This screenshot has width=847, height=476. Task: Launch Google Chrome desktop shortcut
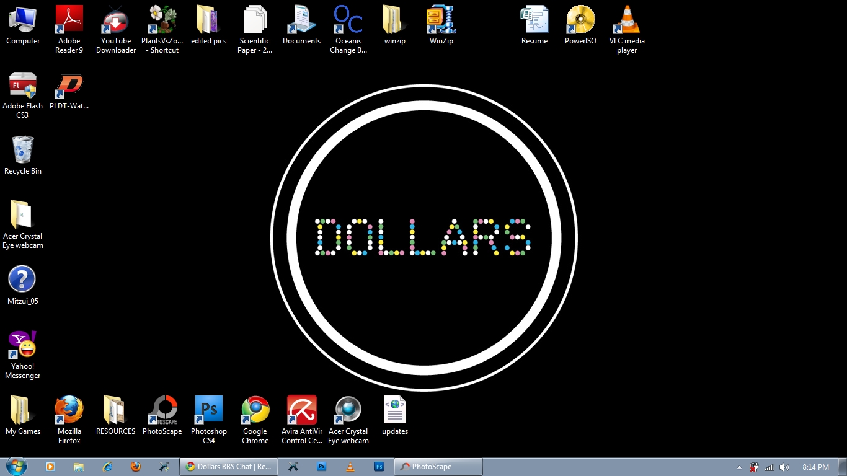coord(255,420)
